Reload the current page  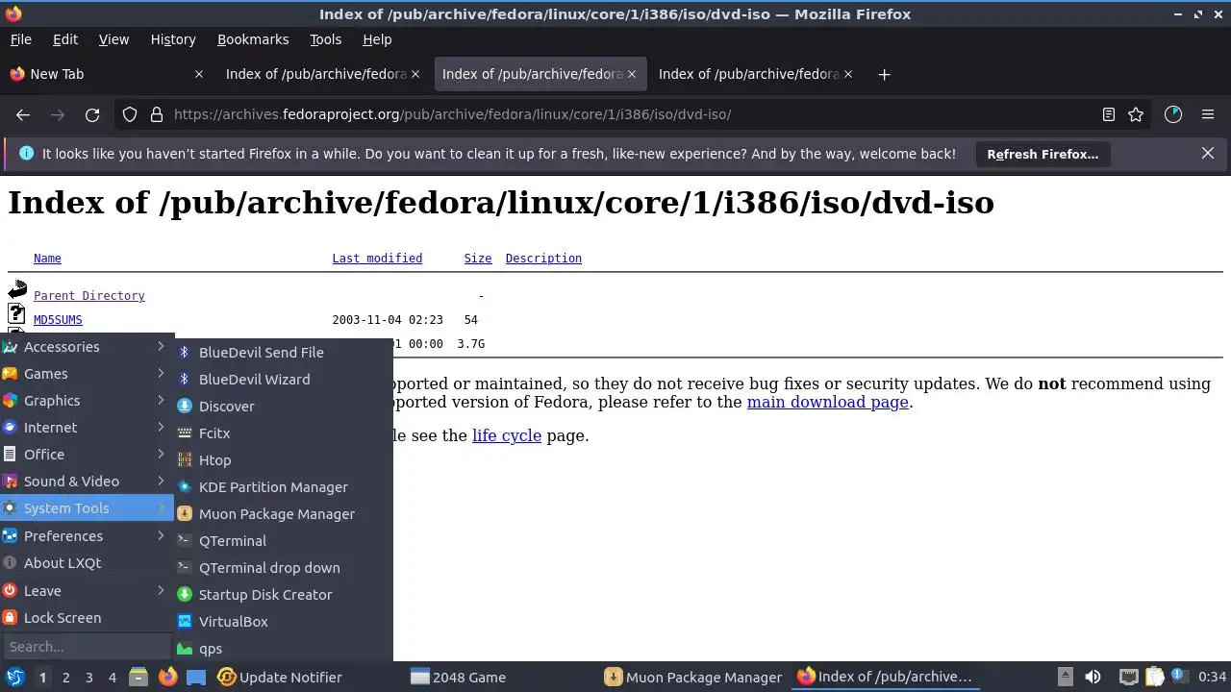point(92,114)
